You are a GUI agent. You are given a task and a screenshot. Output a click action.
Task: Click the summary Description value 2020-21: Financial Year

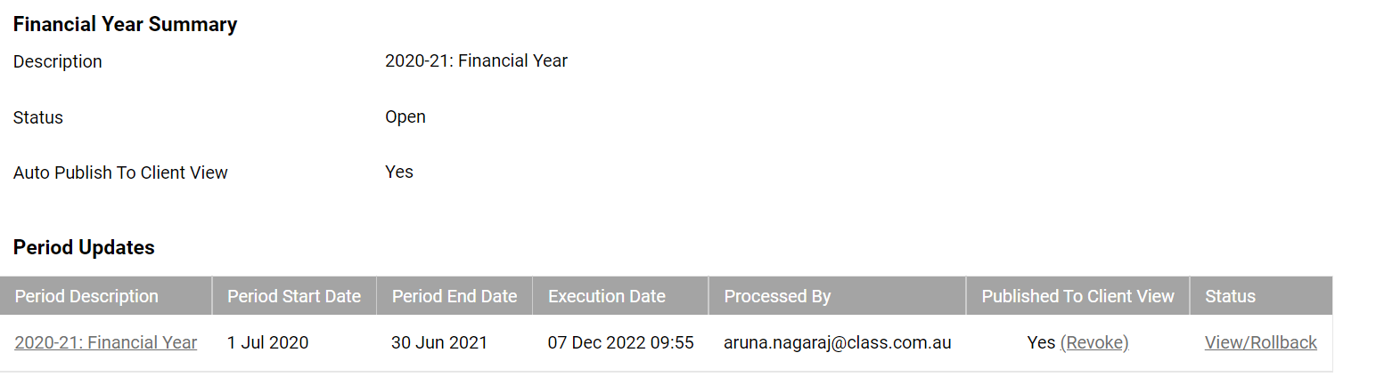[476, 61]
